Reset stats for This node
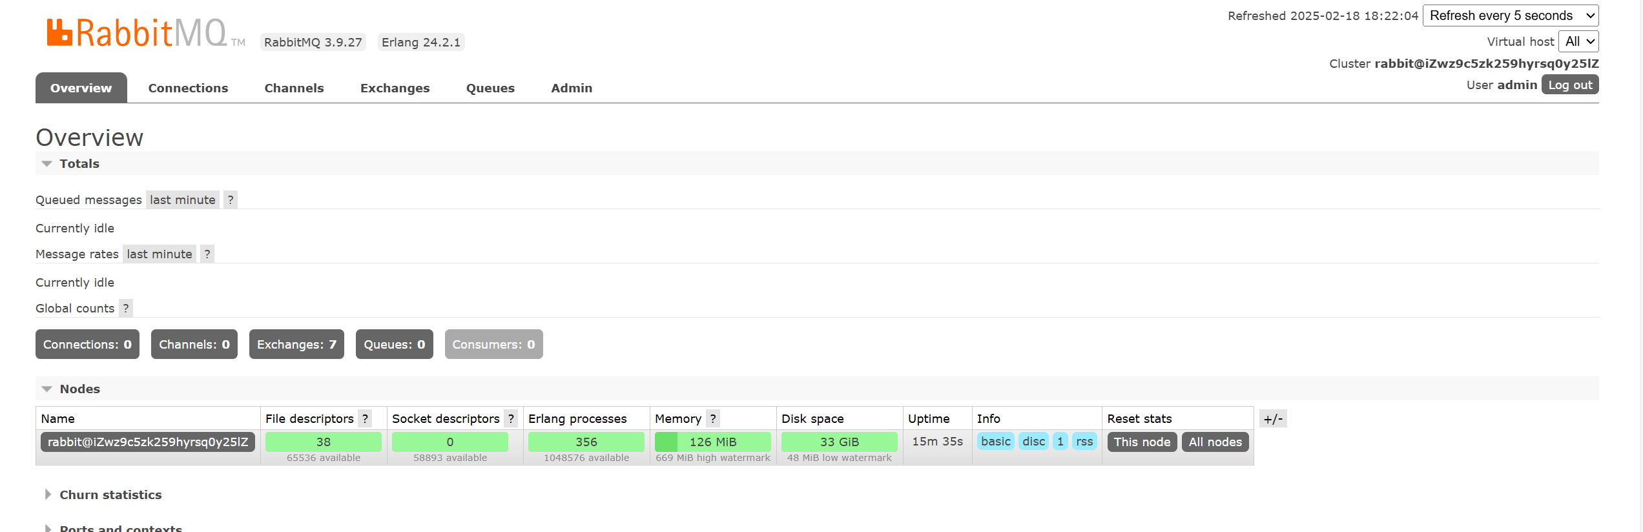 coord(1142,442)
